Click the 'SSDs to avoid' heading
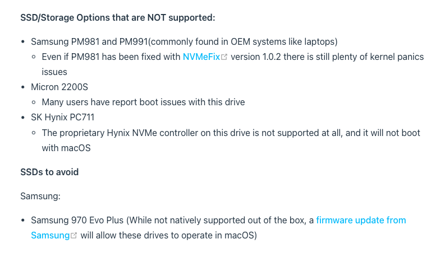The height and width of the screenshot is (253, 436). coord(49,172)
